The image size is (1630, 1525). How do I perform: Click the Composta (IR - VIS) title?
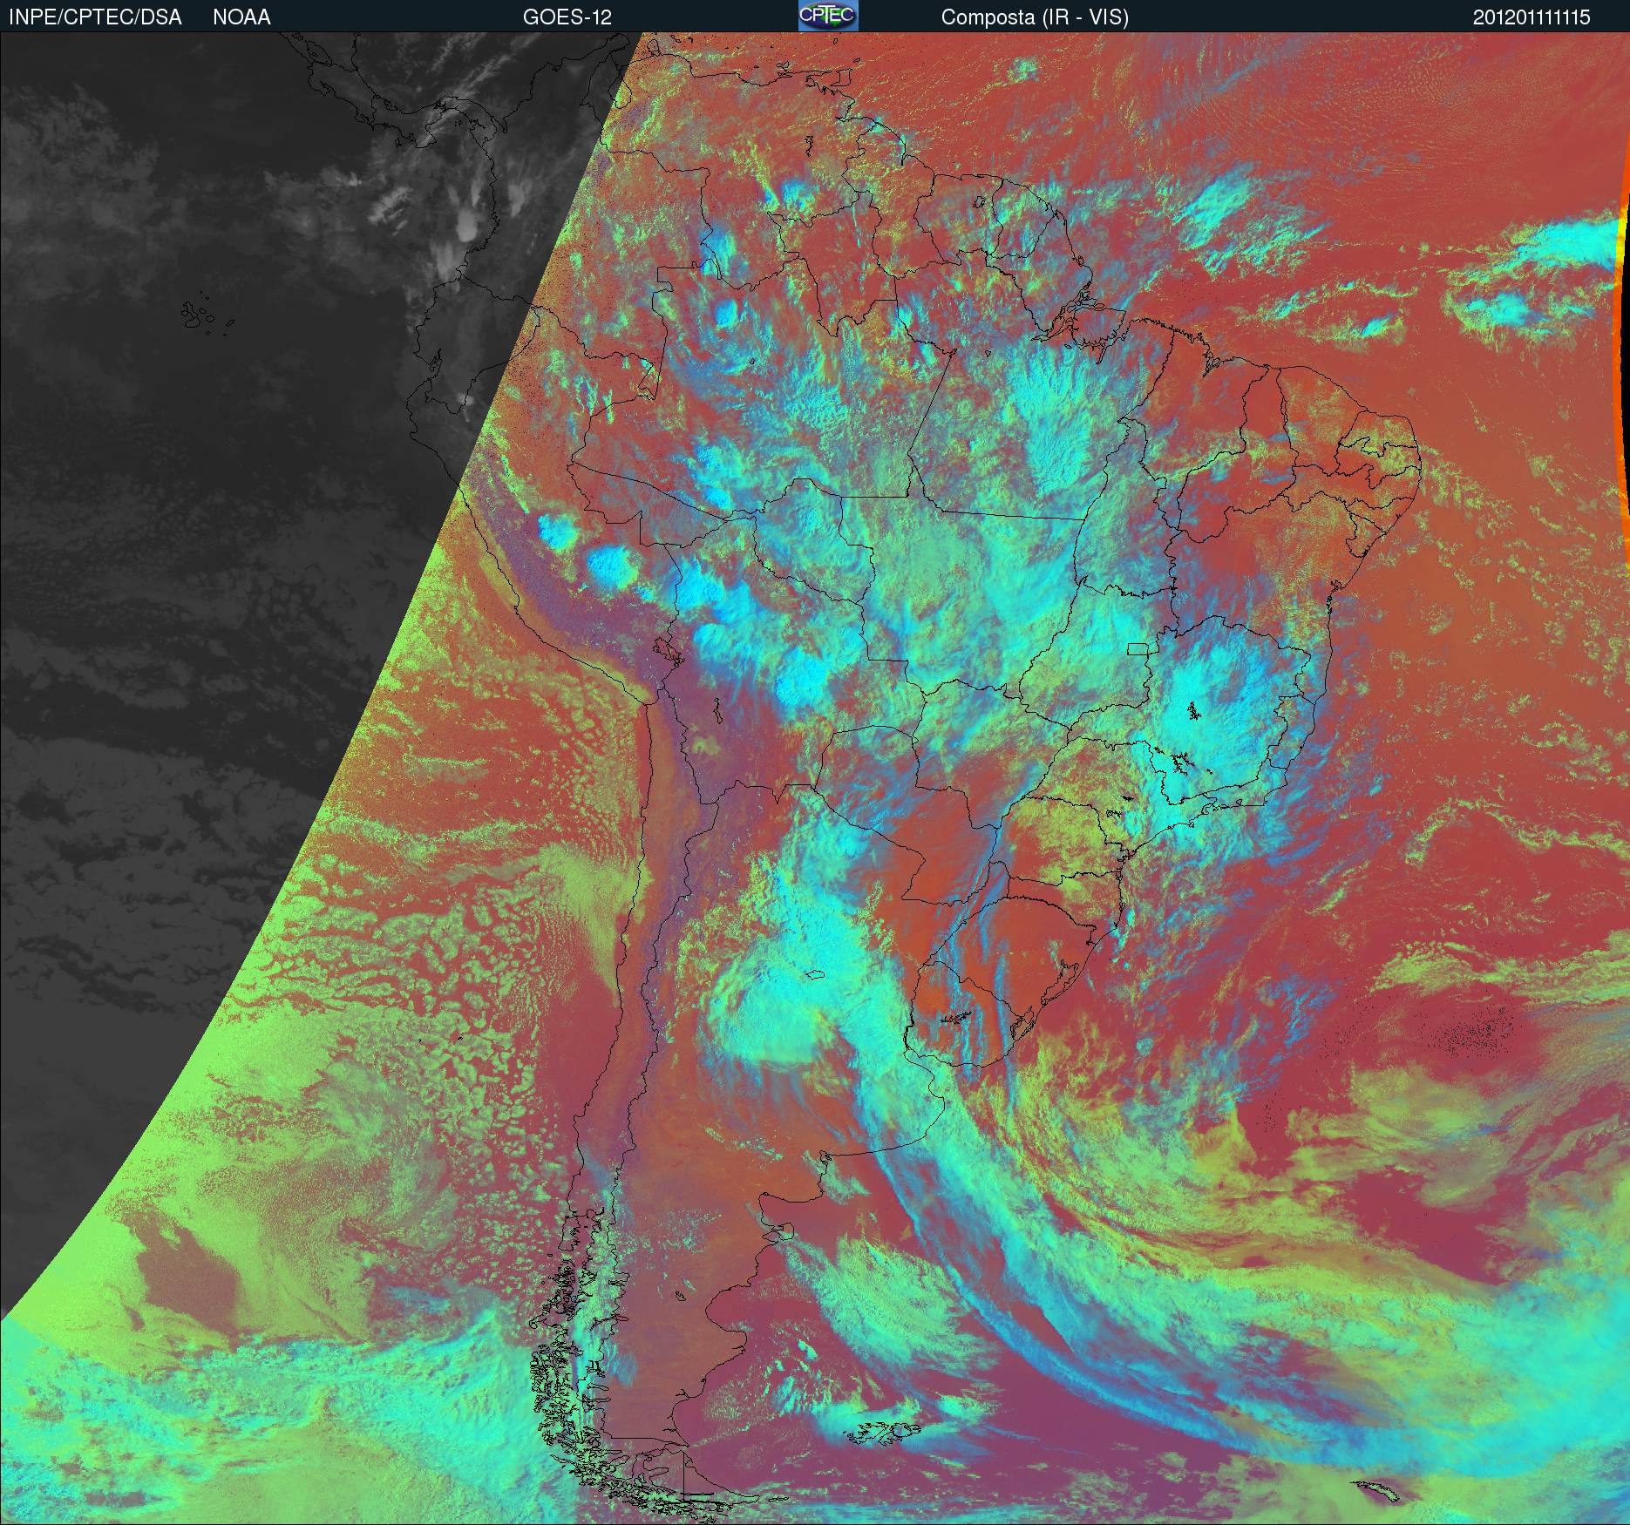coord(1035,17)
